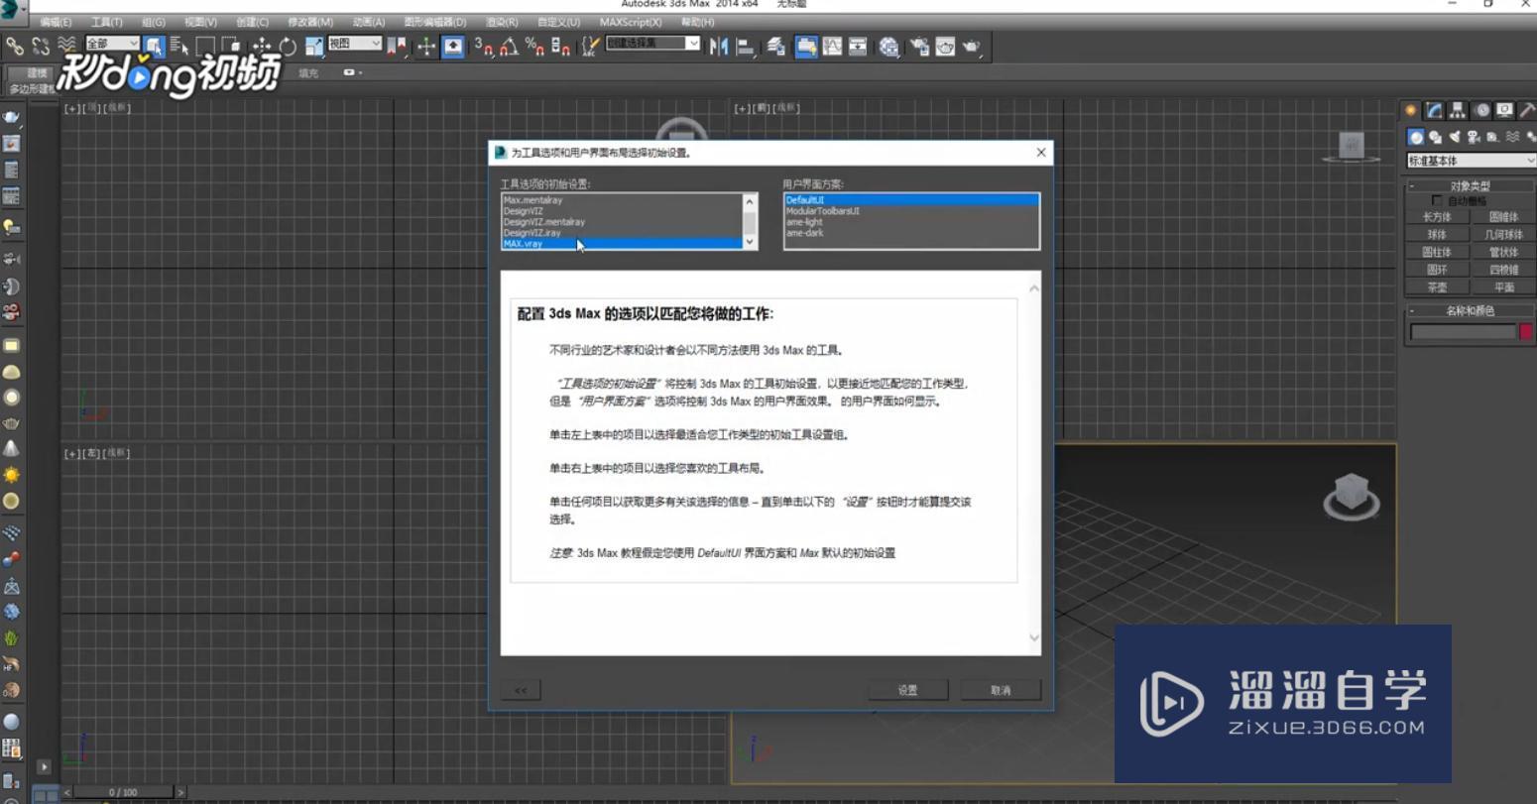
Task: Select MAX.vray in initial settings list
Action: pos(622,244)
